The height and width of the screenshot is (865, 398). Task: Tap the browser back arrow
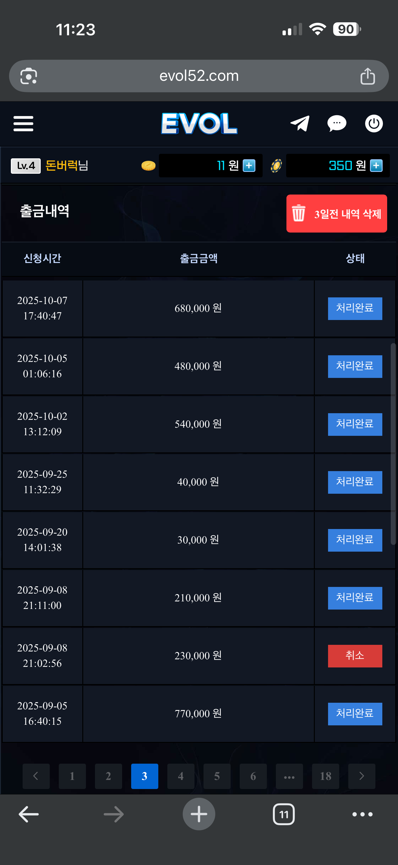29,814
